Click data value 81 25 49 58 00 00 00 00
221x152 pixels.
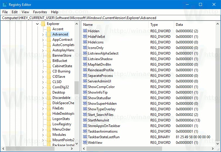(x=193, y=137)
